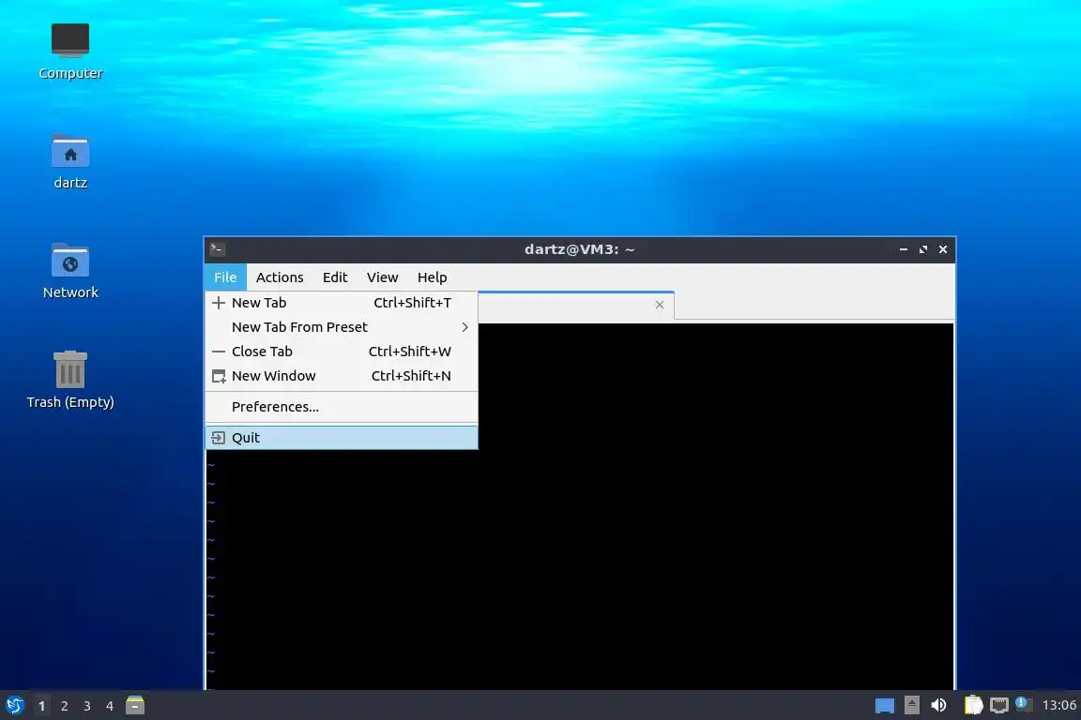The image size is (1081, 720).
Task: Open the Network desktop icon
Action: coord(70,272)
